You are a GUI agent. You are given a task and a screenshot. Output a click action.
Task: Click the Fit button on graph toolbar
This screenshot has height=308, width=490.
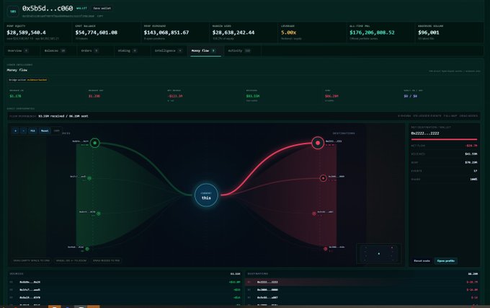32,131
